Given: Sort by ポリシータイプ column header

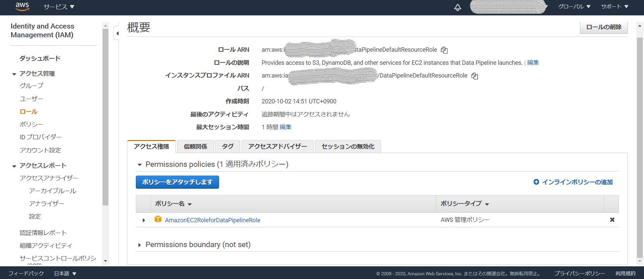Looking at the screenshot, I should (465, 204).
